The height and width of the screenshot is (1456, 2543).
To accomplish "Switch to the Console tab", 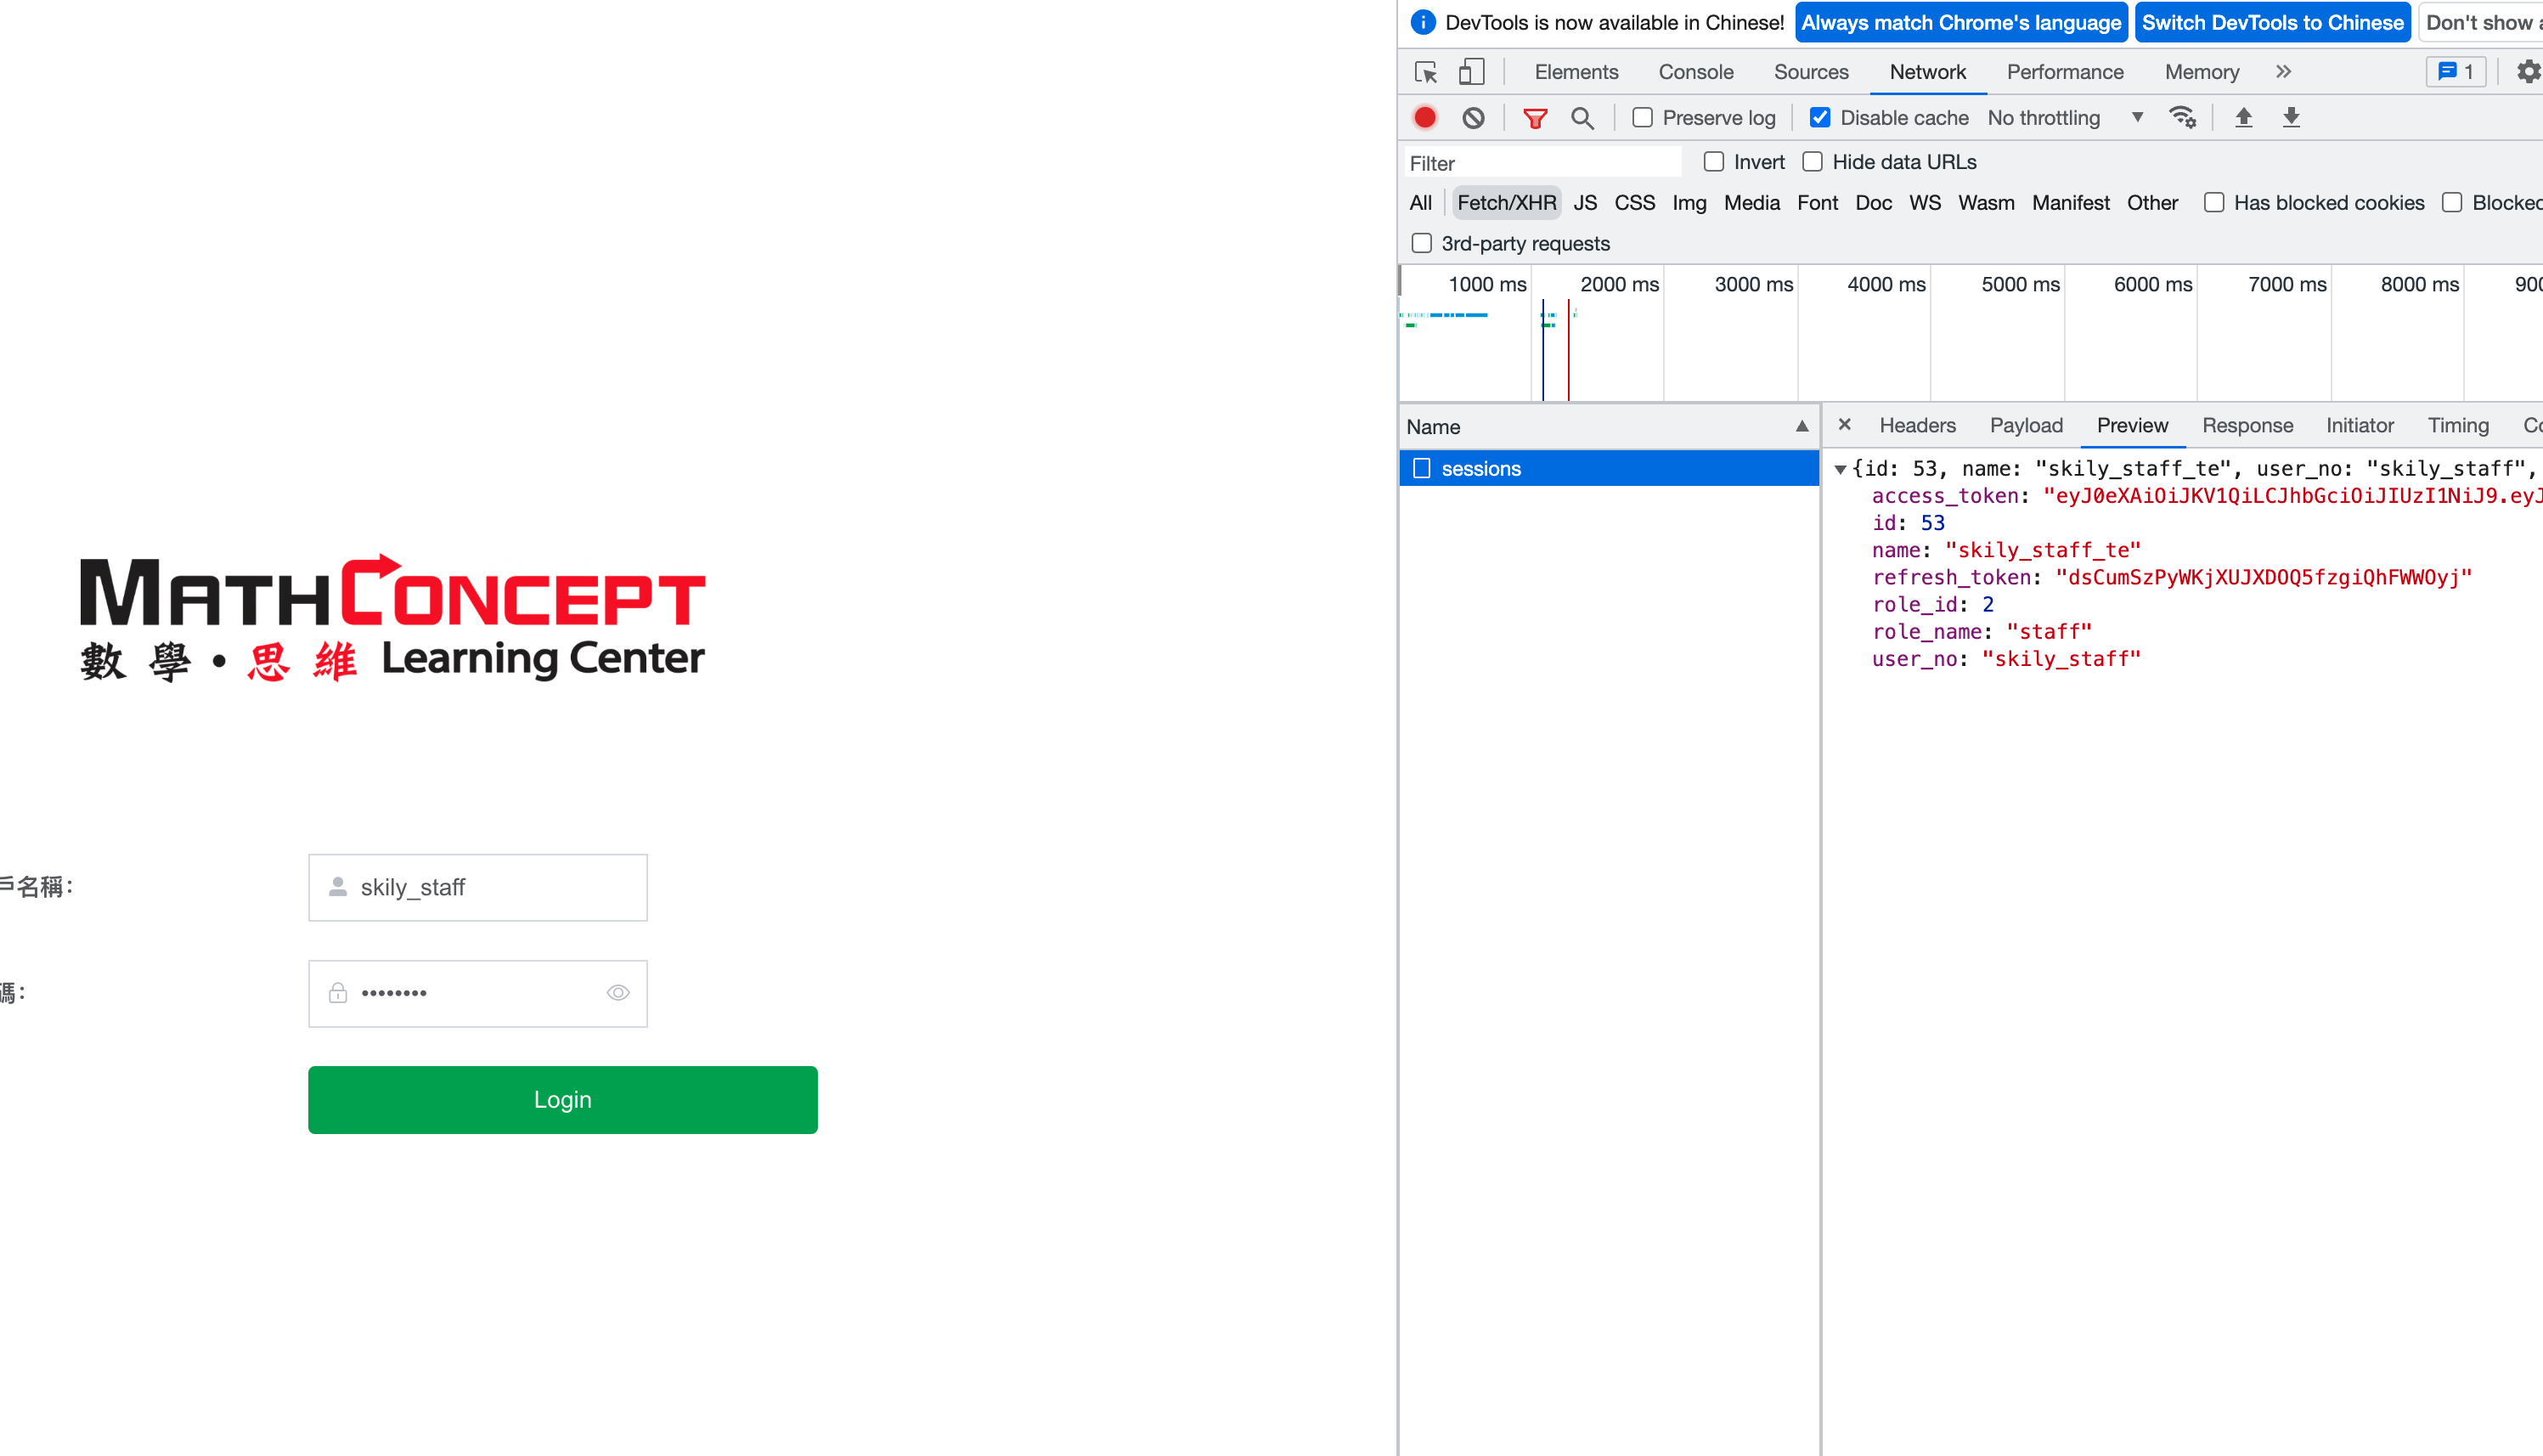I will (1695, 72).
